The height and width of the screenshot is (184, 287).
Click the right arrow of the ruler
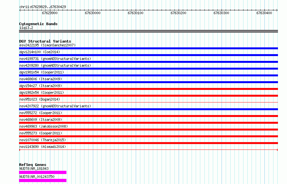pyautogui.click(x=277, y=10)
